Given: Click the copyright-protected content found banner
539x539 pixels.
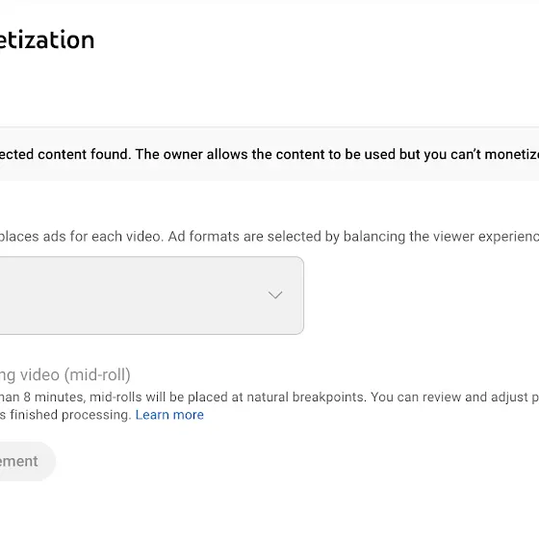Looking at the screenshot, I should point(269,154).
